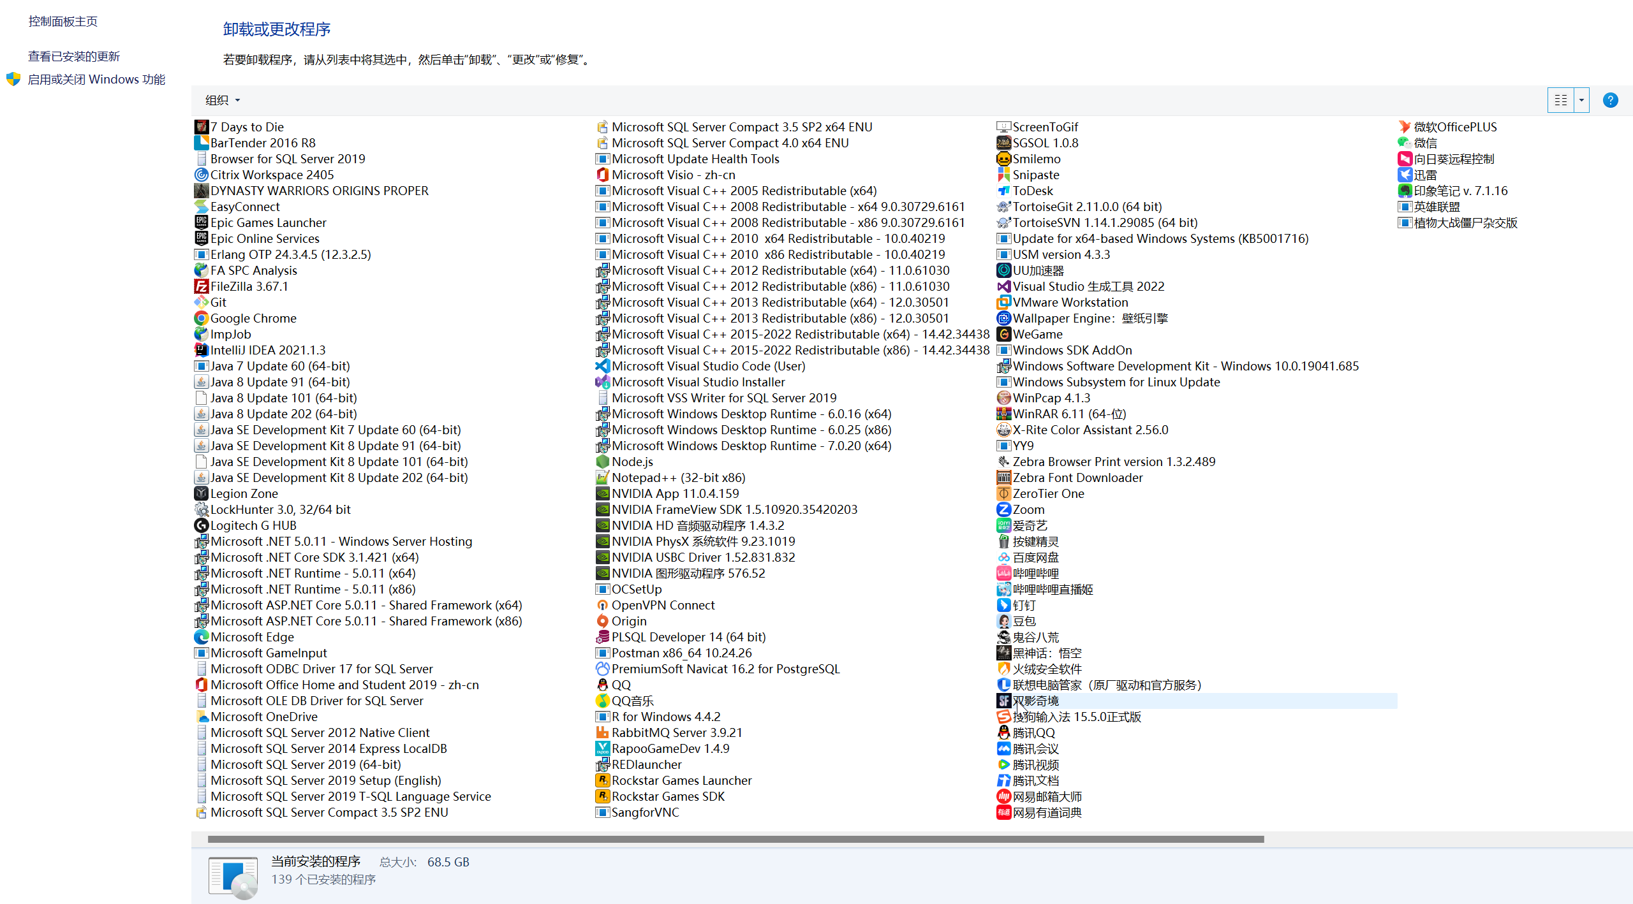Click the QQ音乐 icon

pyautogui.click(x=603, y=701)
